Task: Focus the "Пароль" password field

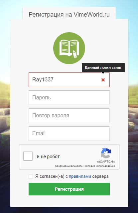Action: point(69,98)
